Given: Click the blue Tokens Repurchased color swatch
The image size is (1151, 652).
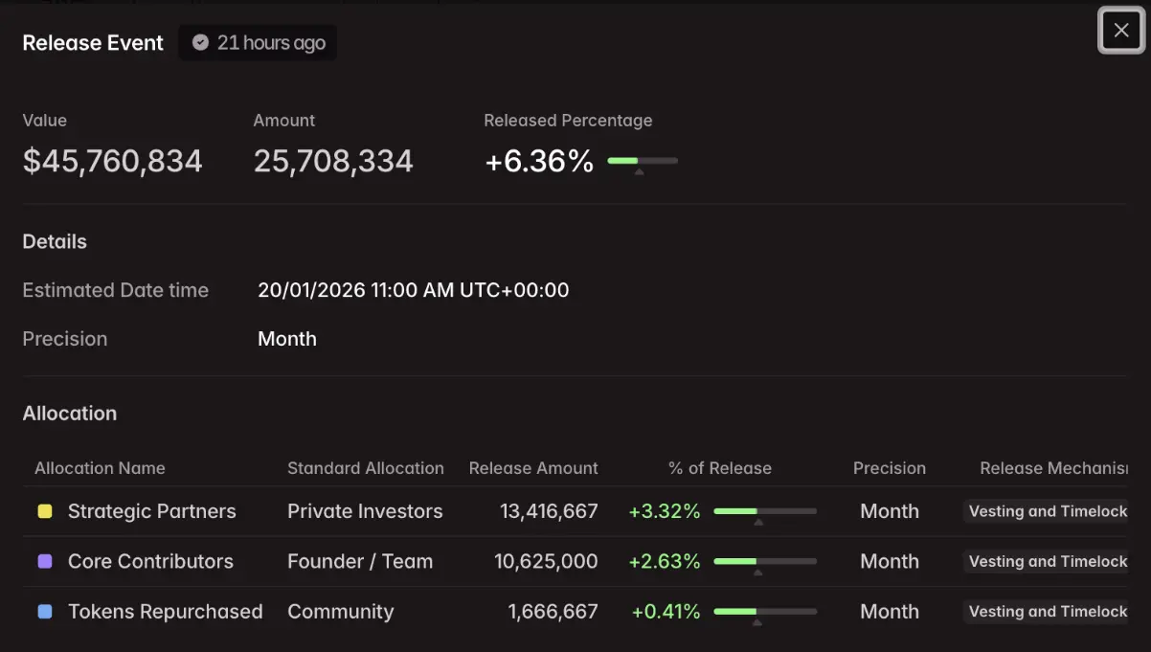Looking at the screenshot, I should pos(45,612).
